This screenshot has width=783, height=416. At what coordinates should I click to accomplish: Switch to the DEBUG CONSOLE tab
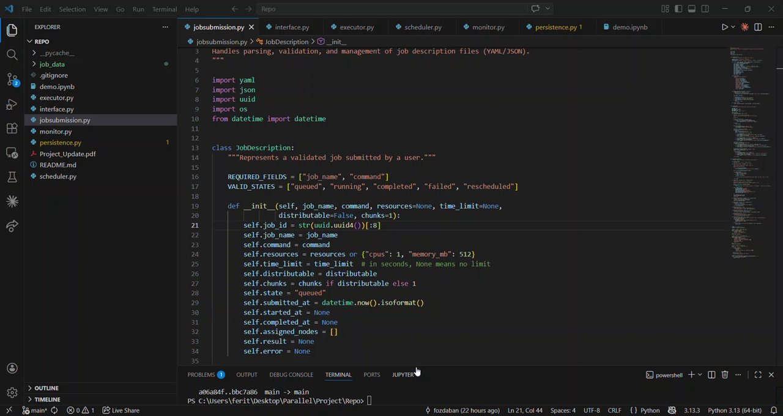[x=291, y=374]
